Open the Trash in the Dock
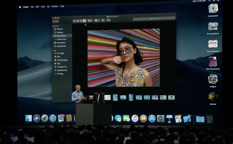Viewport: 233px width, 144px height. [209, 119]
